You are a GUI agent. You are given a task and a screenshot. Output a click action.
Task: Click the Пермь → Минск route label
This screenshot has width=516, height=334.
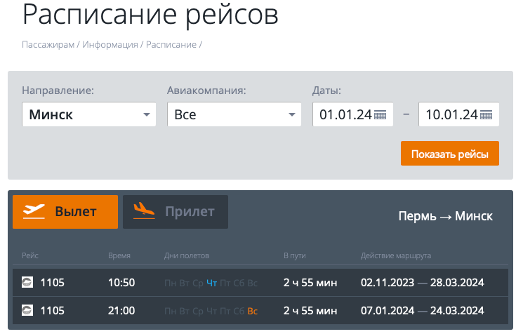(446, 216)
